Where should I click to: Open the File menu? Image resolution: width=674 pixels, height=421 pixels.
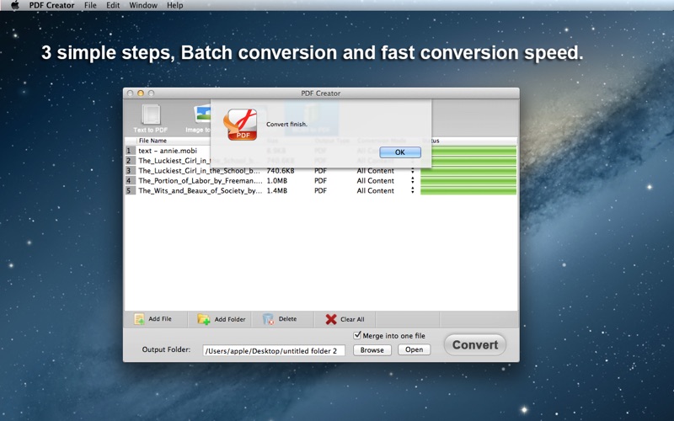(x=90, y=5)
